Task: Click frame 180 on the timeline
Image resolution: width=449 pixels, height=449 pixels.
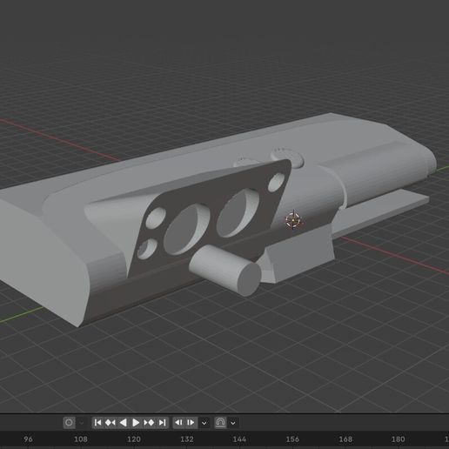Action: 398,439
